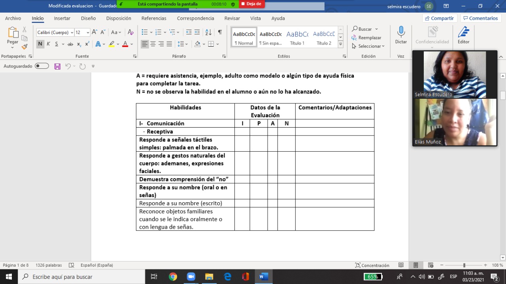Adjust the zoom slider in status bar
506x284 pixels.
tap(464, 265)
